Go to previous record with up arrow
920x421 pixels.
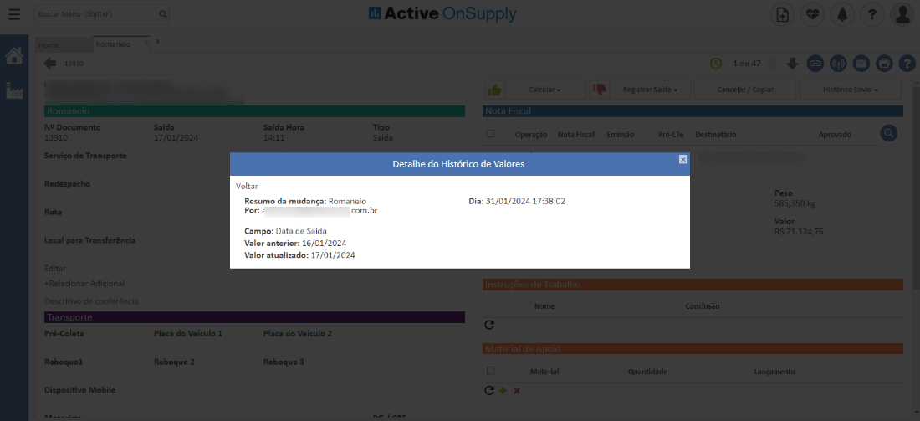click(x=772, y=63)
